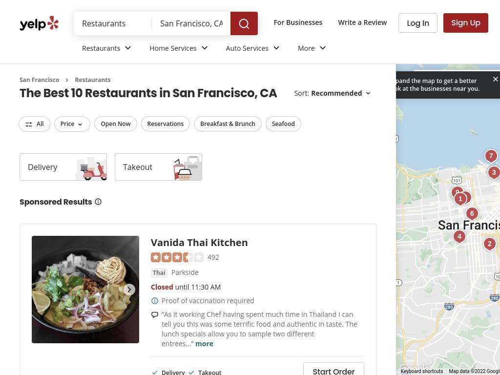Click the Start Order button
The width and height of the screenshot is (500, 375).
(x=333, y=370)
